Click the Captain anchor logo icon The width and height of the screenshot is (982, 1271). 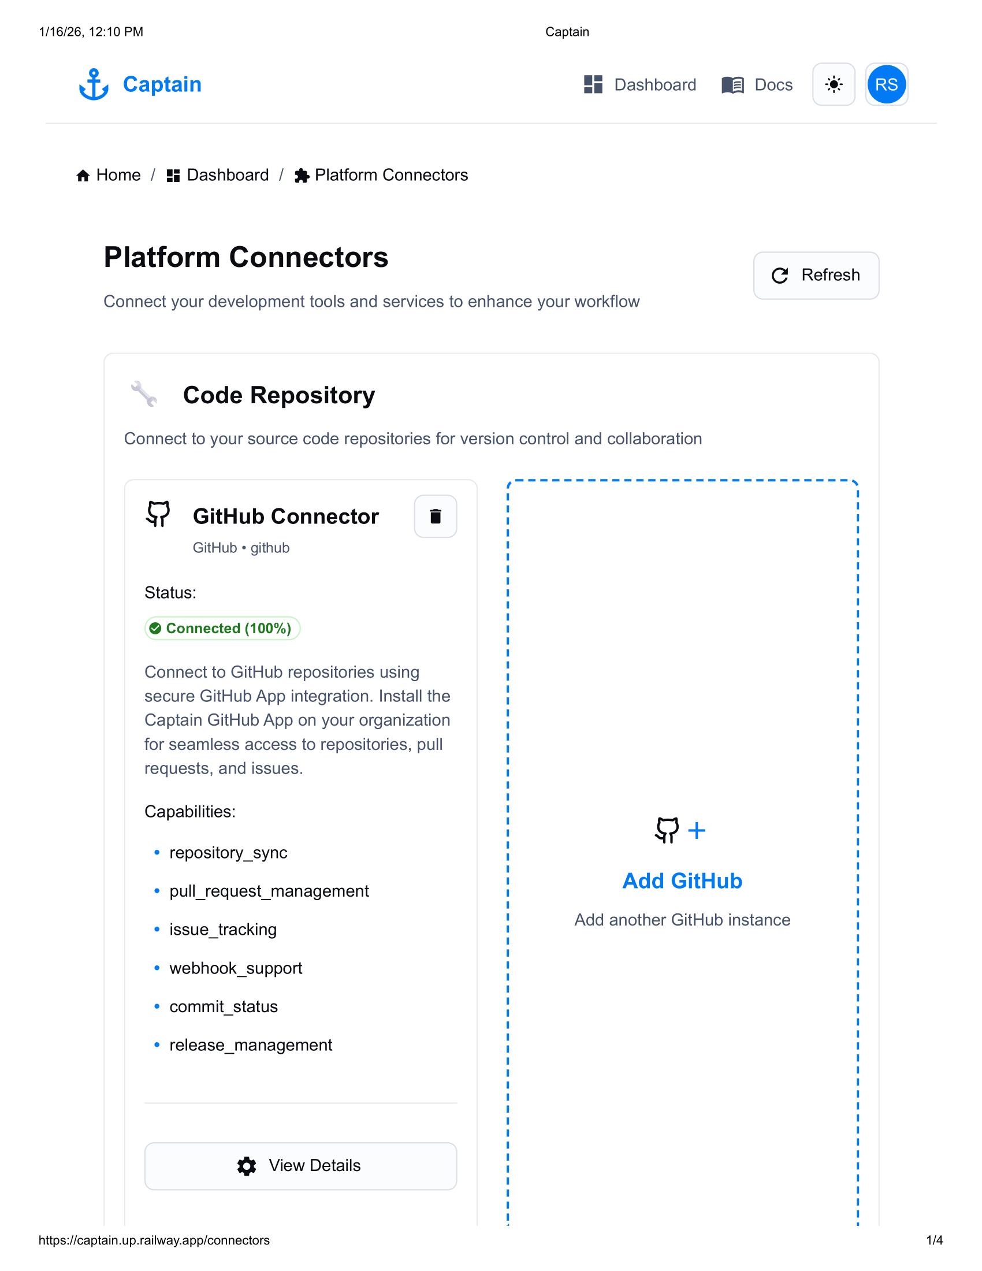[94, 84]
